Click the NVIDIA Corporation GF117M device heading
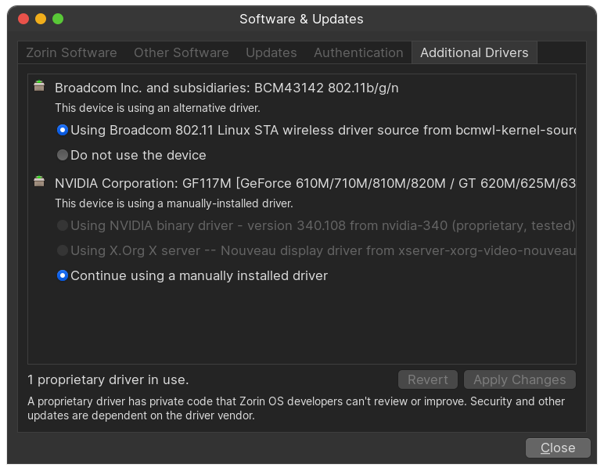 click(315, 183)
